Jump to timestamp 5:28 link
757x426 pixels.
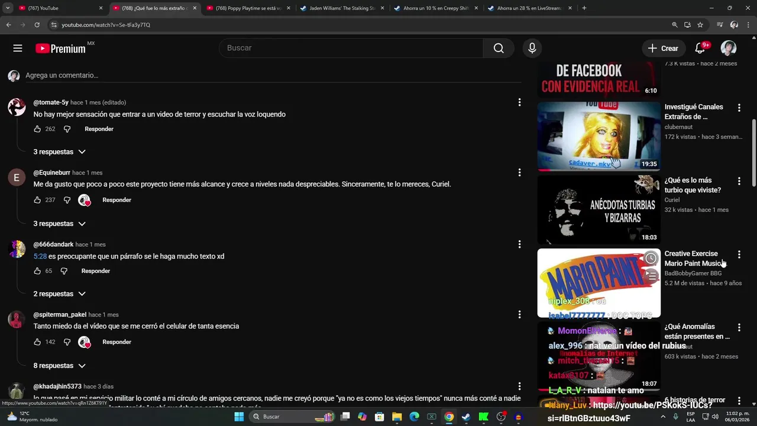[40, 256]
